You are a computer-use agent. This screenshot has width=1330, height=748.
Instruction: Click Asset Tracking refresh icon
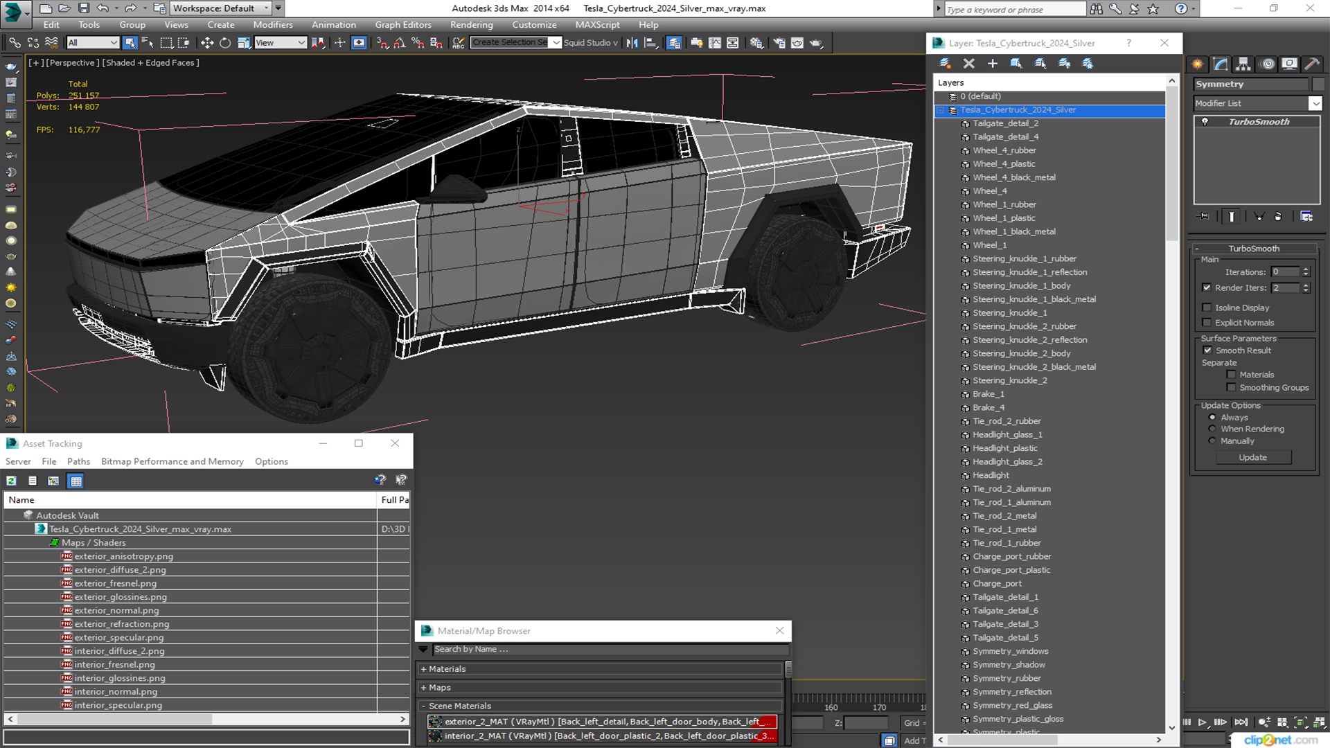(x=12, y=481)
